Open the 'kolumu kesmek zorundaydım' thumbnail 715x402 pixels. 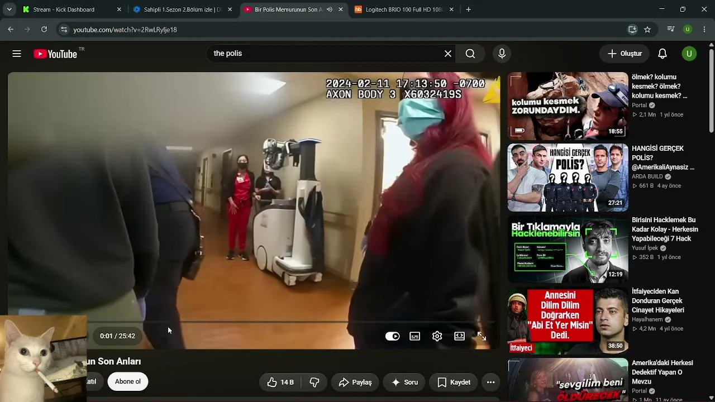[568, 106]
